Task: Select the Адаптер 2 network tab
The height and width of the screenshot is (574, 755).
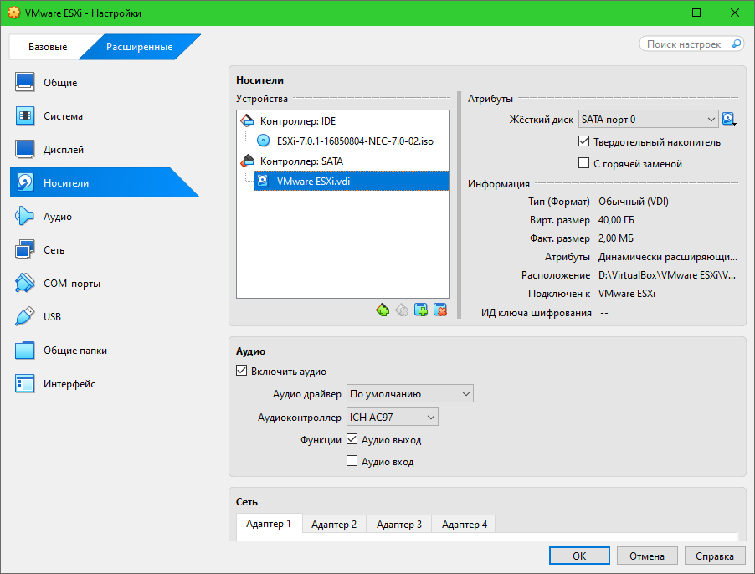Action: tap(334, 525)
